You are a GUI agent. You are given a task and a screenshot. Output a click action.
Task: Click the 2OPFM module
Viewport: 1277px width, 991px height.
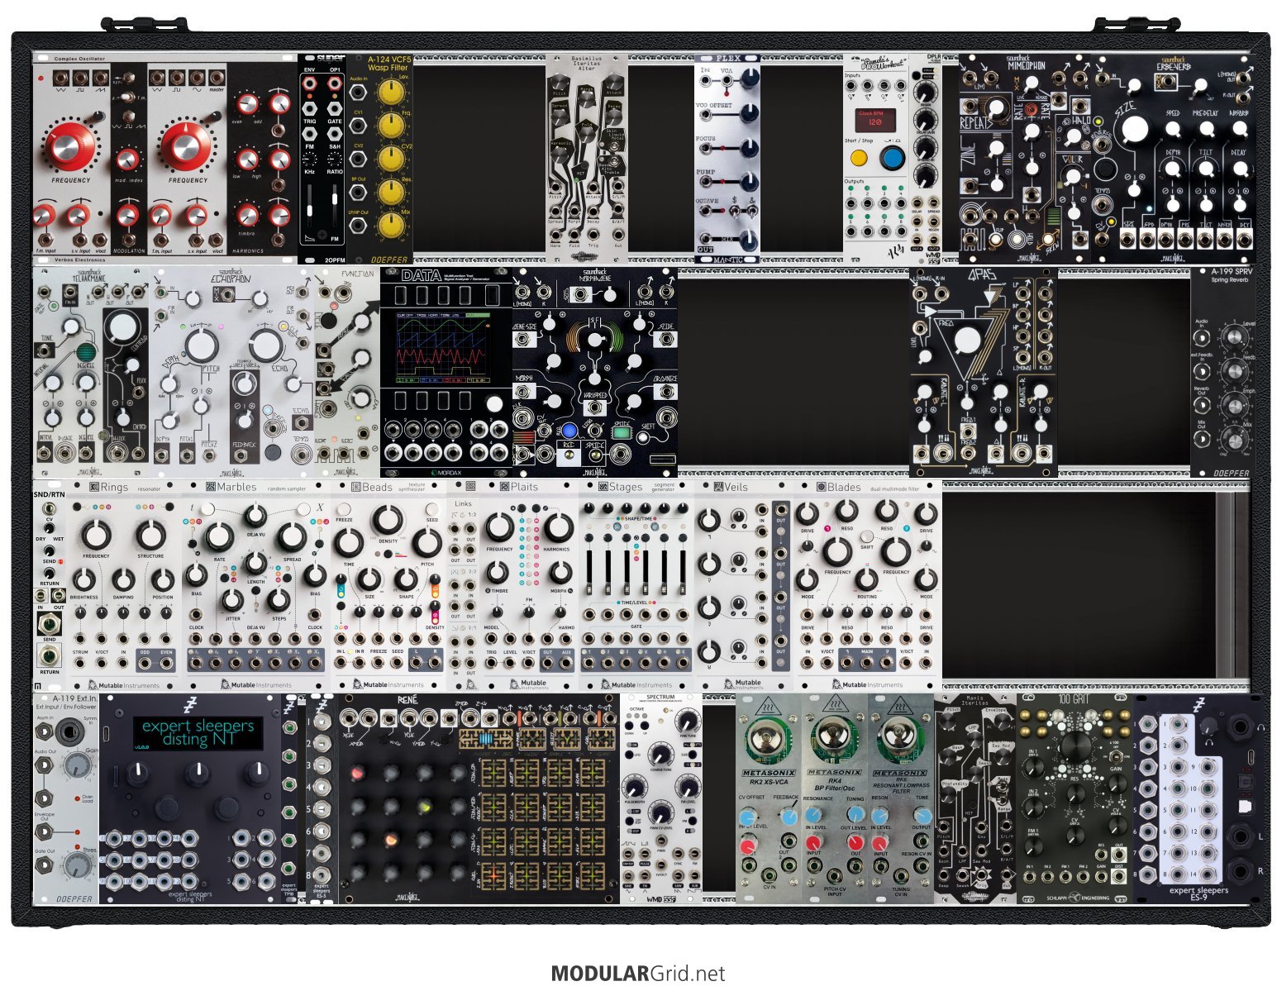tap(322, 159)
